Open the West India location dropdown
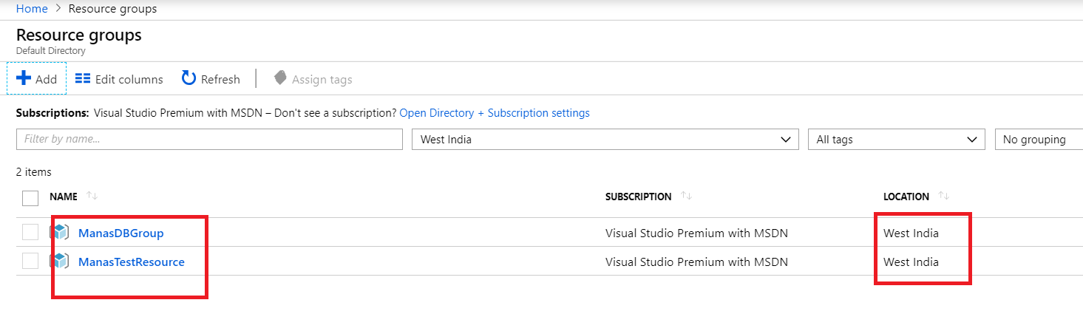Screen dimensions: 1083x314 (605, 139)
